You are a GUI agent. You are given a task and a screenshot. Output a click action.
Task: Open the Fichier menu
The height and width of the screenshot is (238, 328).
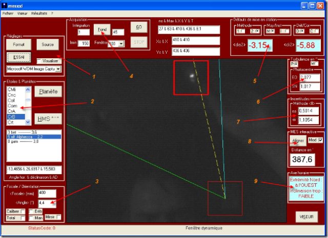click(8, 13)
